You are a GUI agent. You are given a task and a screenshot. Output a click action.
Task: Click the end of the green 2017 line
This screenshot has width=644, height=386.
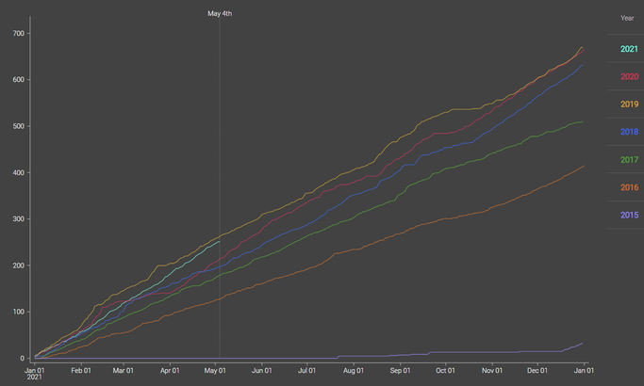coord(583,121)
